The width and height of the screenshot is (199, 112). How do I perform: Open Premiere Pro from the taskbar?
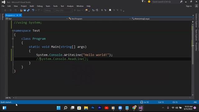pos(99,108)
